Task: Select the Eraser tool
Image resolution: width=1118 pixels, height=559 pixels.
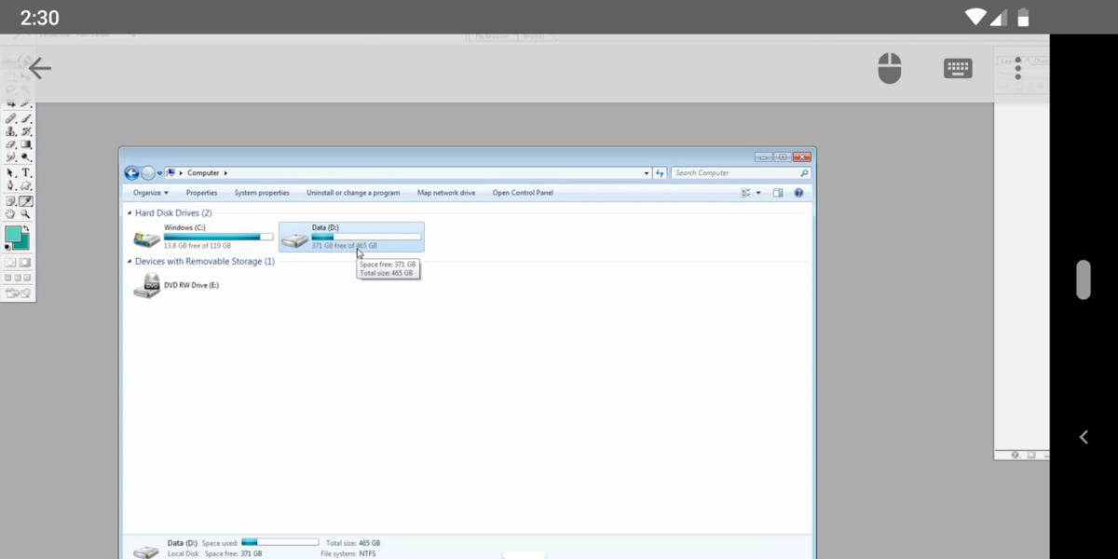Action: (11, 144)
